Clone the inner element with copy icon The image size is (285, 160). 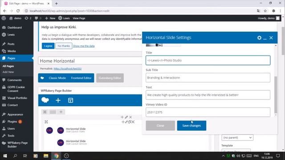point(130,122)
